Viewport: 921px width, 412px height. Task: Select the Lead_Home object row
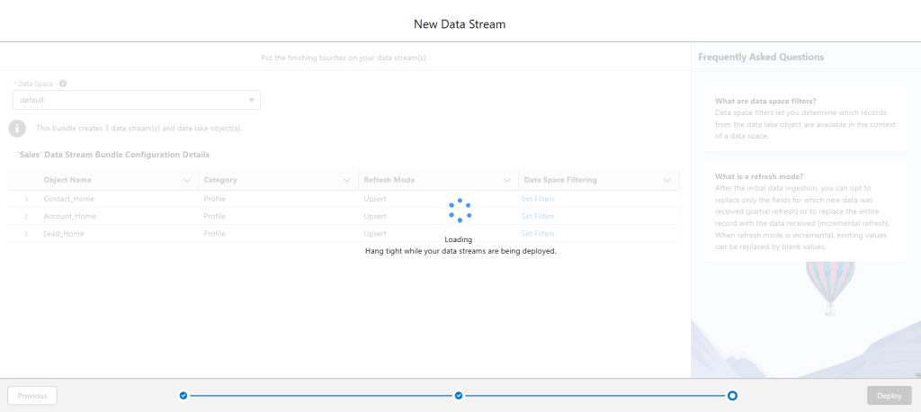64,233
